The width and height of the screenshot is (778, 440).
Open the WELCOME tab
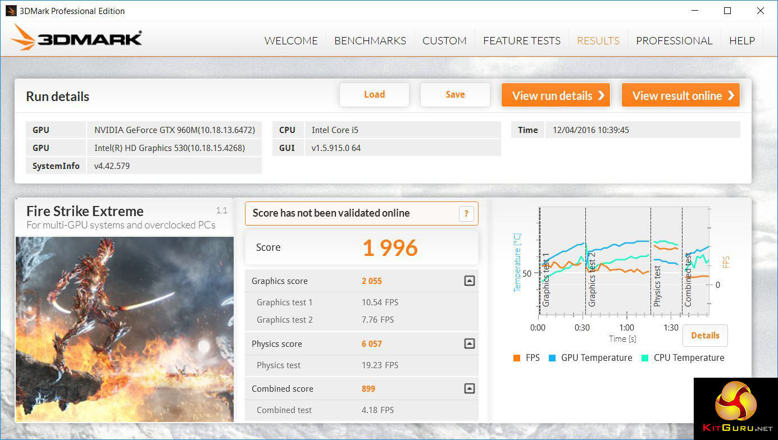click(x=291, y=41)
